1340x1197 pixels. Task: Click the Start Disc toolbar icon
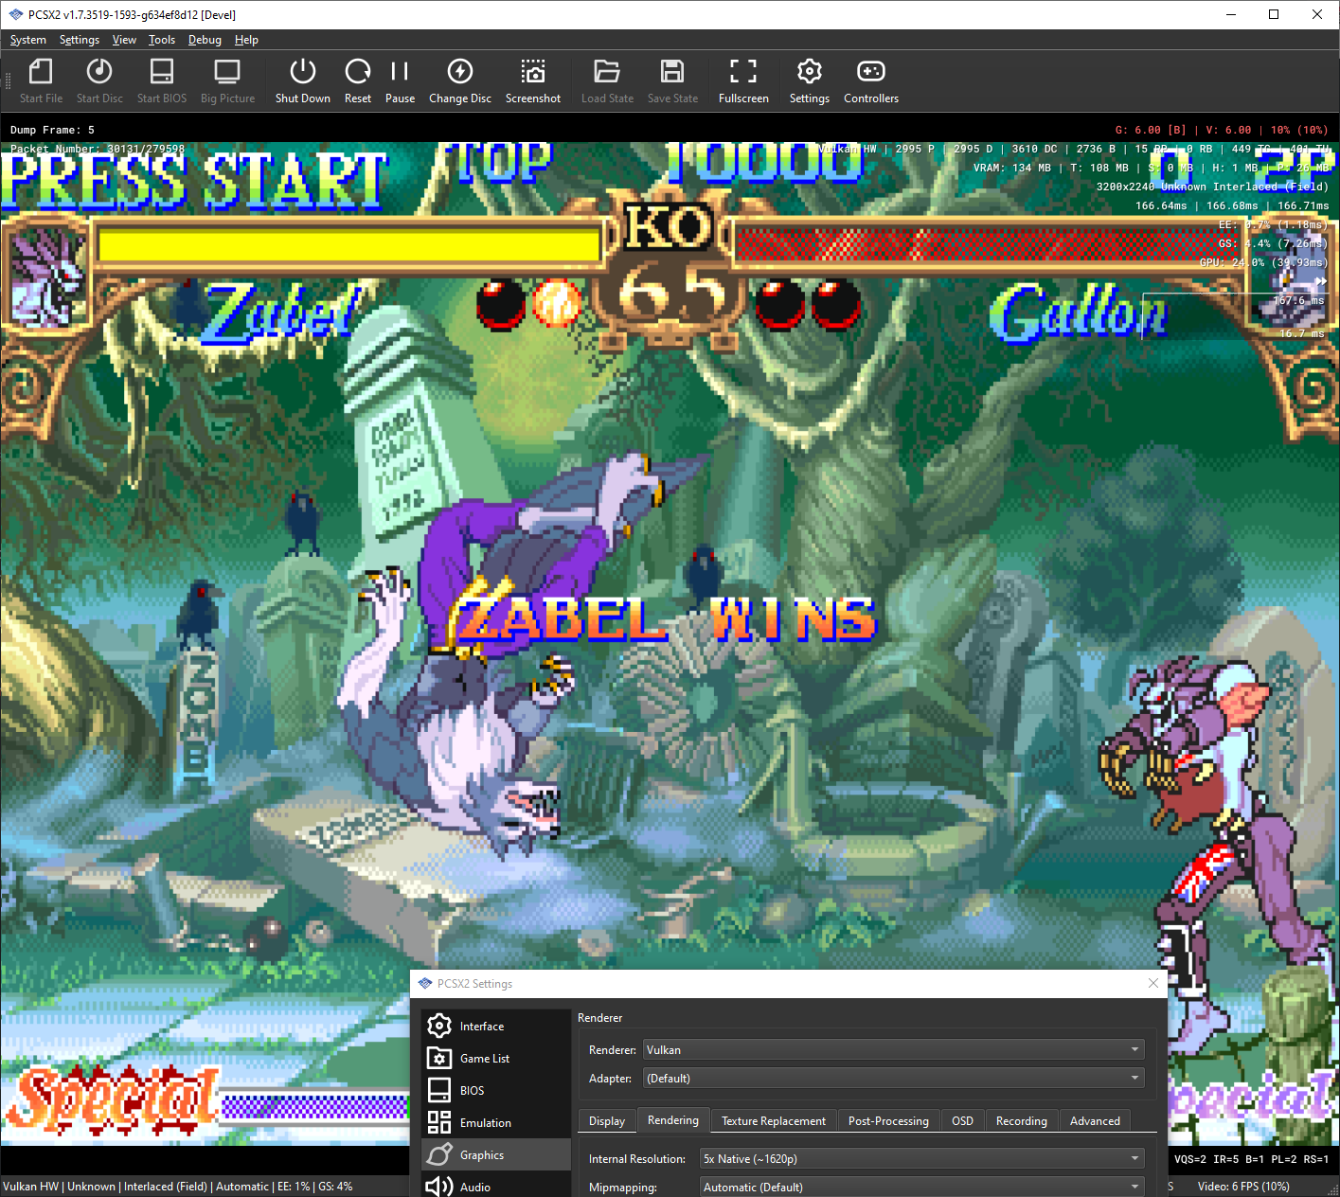(x=99, y=81)
